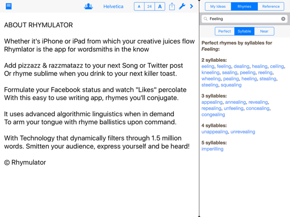The image size is (290, 217).
Task: Open the share export icon
Action: tap(172, 6)
